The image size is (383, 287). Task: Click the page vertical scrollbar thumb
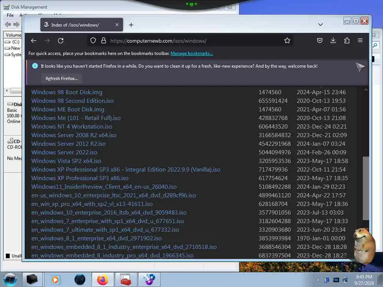(x=366, y=188)
